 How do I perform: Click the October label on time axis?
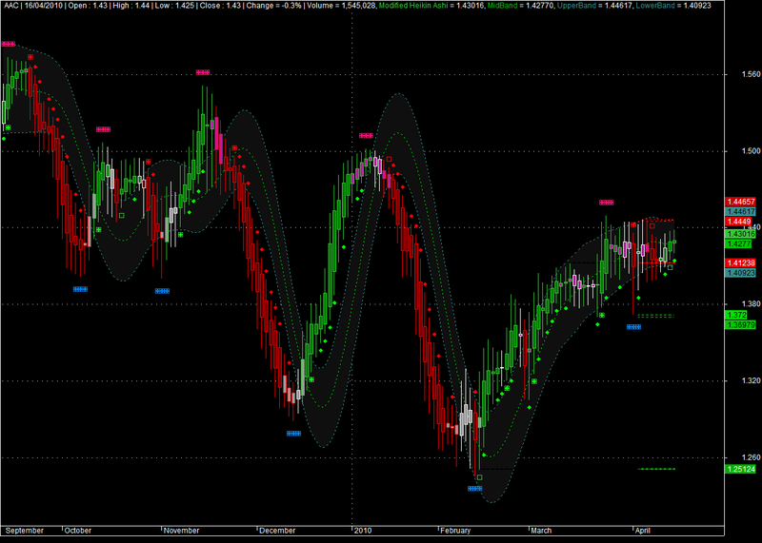coord(78,531)
